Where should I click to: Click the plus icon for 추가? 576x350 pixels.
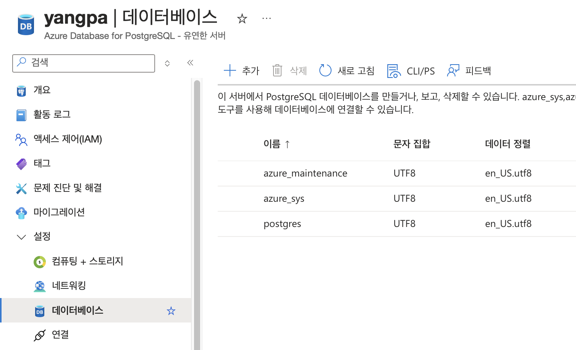(x=230, y=71)
